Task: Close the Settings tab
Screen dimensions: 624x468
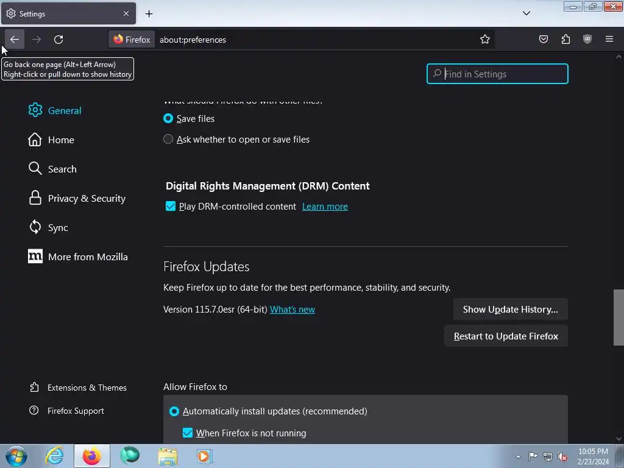Action: [126, 13]
